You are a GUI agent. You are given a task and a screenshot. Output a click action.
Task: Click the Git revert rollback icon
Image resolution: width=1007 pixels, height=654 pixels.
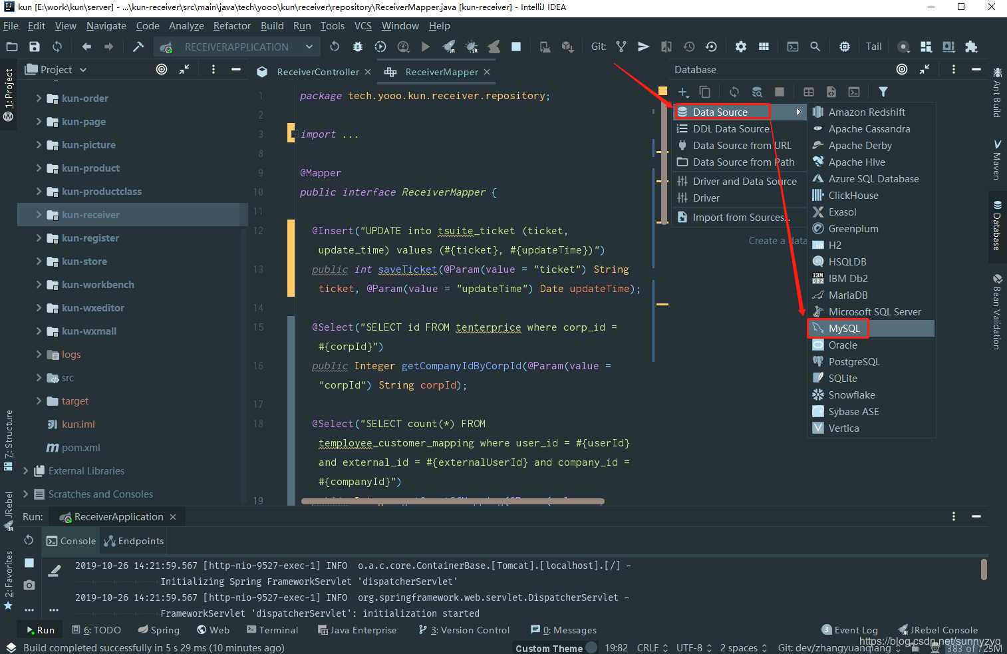click(x=711, y=47)
